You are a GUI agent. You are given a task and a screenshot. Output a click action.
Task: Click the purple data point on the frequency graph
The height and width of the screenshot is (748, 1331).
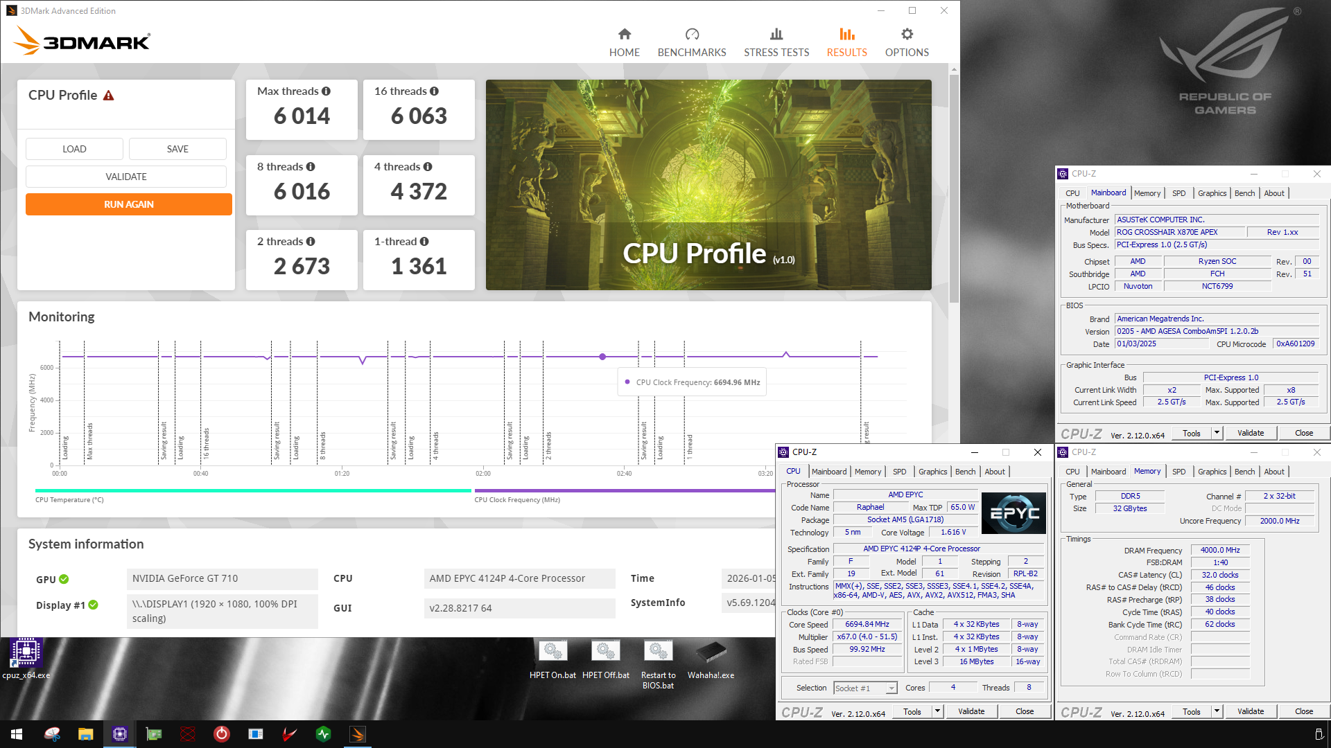pos(602,357)
